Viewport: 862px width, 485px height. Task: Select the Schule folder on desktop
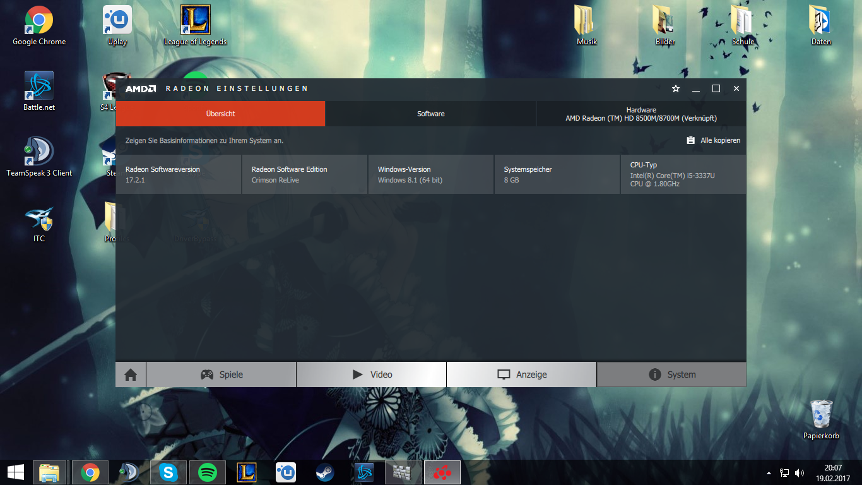(x=743, y=26)
